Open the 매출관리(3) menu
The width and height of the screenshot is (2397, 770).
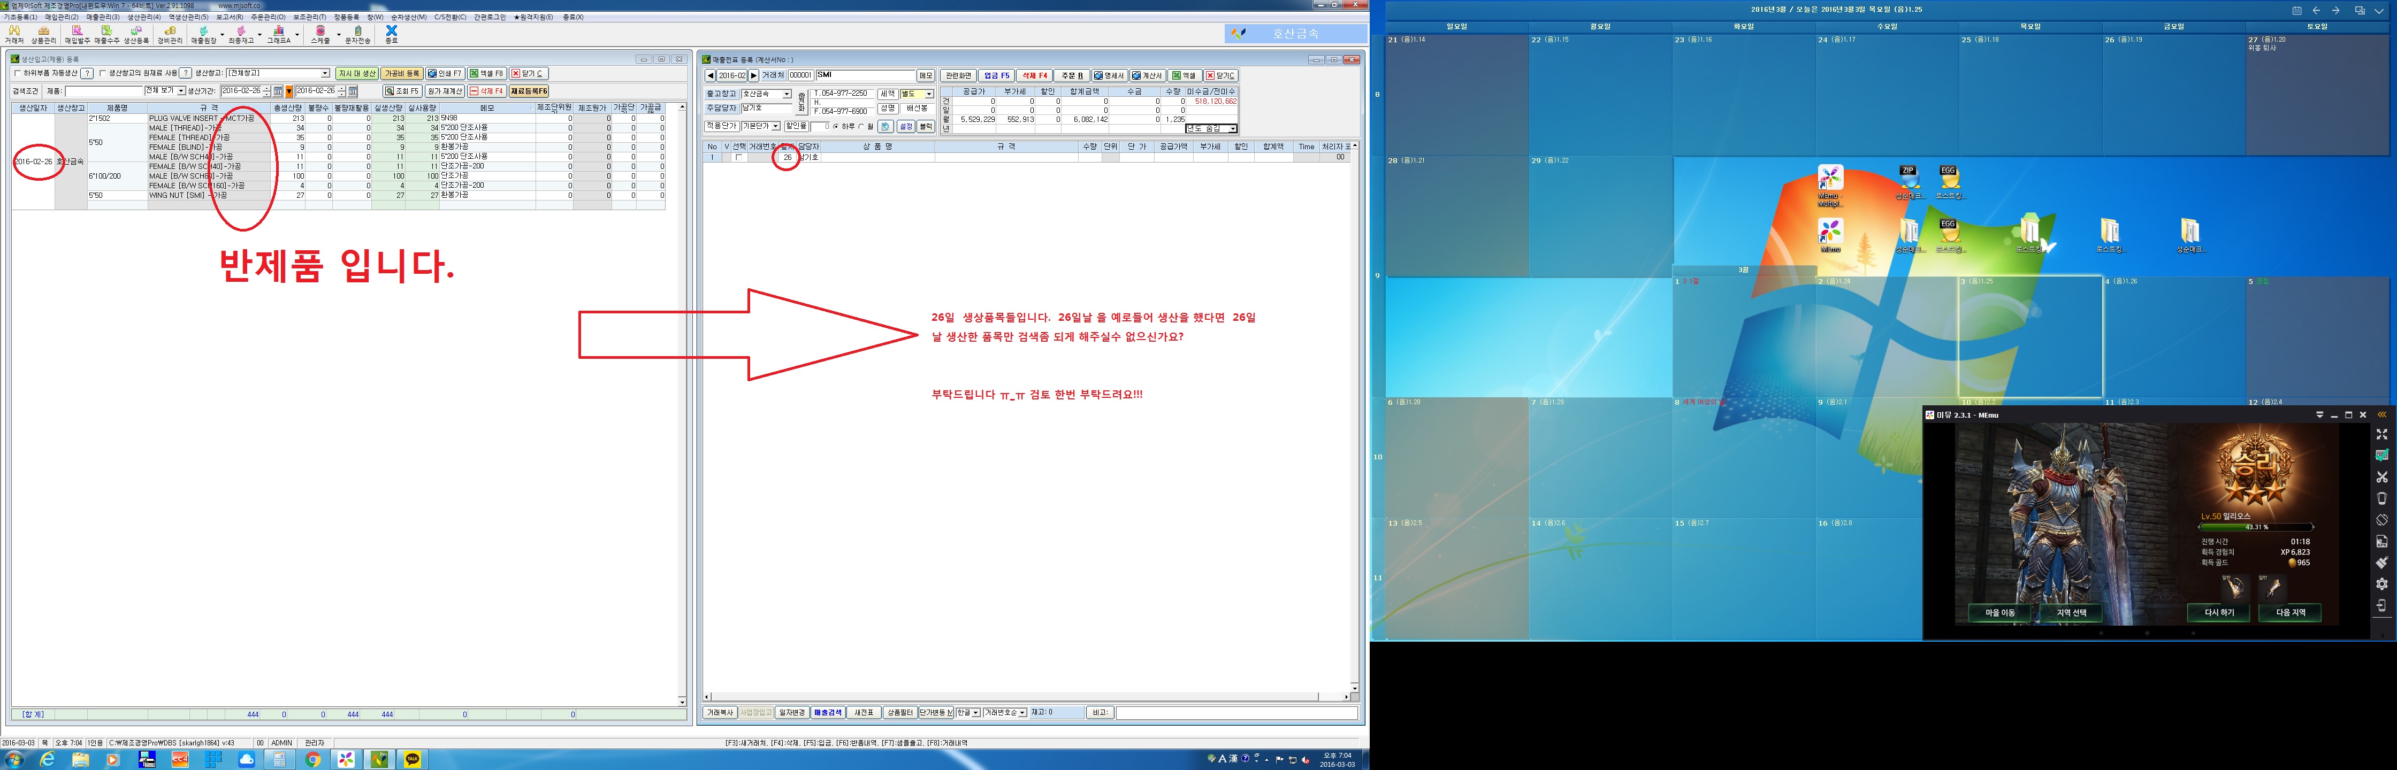102,17
